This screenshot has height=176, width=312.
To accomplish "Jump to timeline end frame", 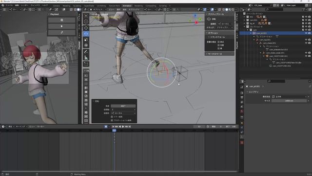I will coord(130,127).
